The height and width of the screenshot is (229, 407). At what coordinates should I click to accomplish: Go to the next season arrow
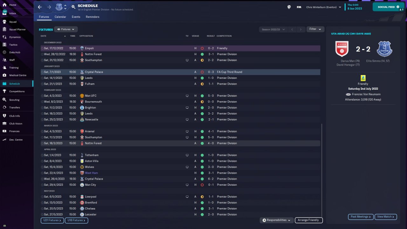tap(301, 30)
